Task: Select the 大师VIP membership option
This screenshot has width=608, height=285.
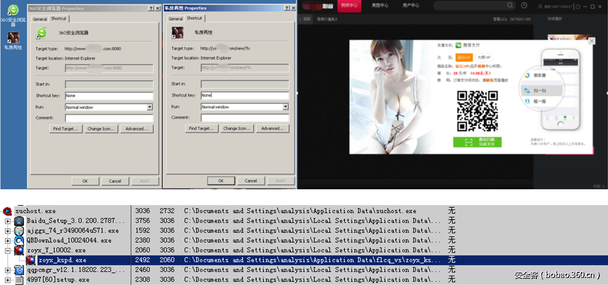Action: [483, 57]
